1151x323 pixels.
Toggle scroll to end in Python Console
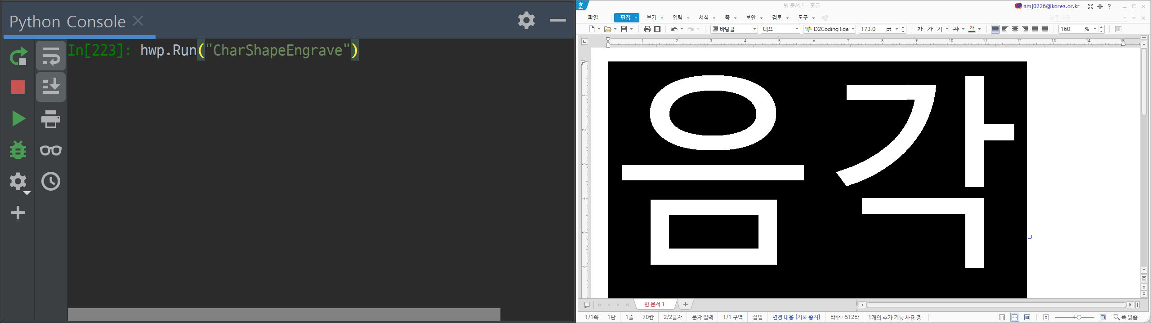click(51, 87)
